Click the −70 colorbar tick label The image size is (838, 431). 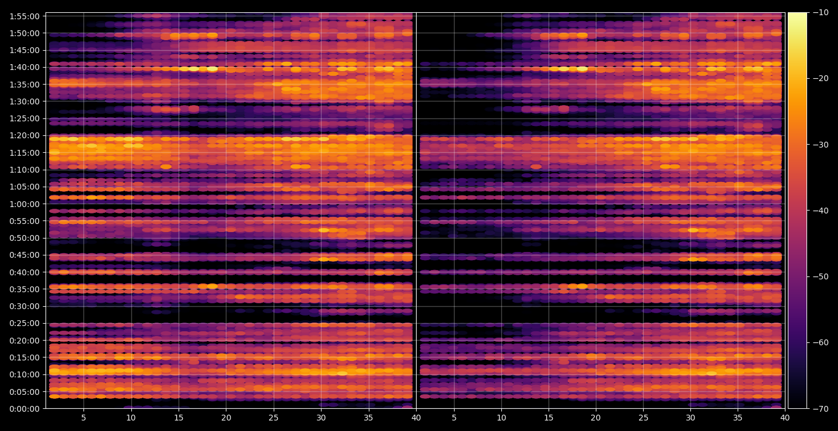tap(820, 409)
